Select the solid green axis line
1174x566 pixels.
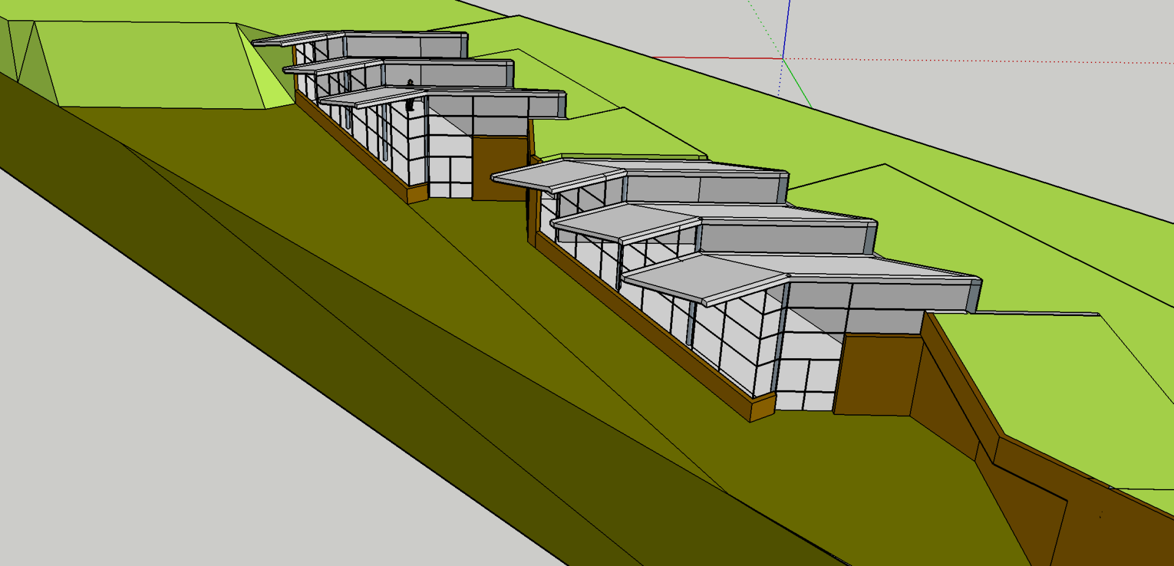tap(797, 83)
